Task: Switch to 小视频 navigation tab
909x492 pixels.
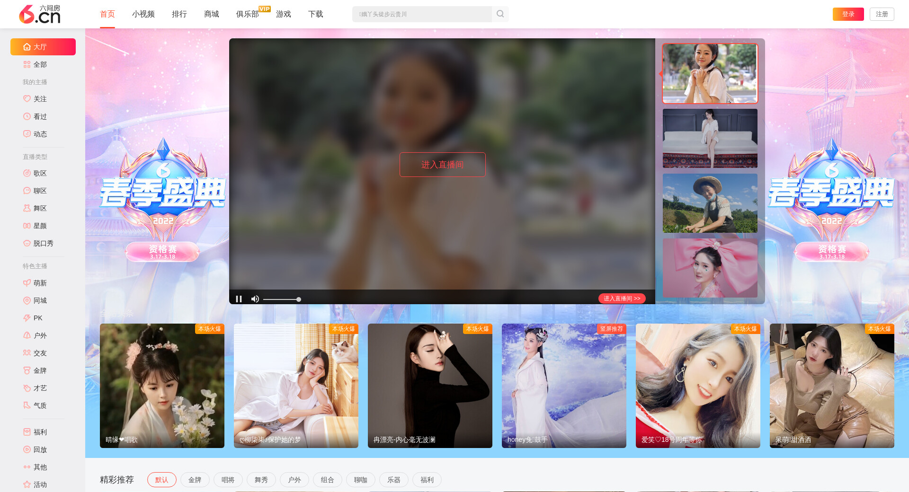Action: [x=143, y=14]
